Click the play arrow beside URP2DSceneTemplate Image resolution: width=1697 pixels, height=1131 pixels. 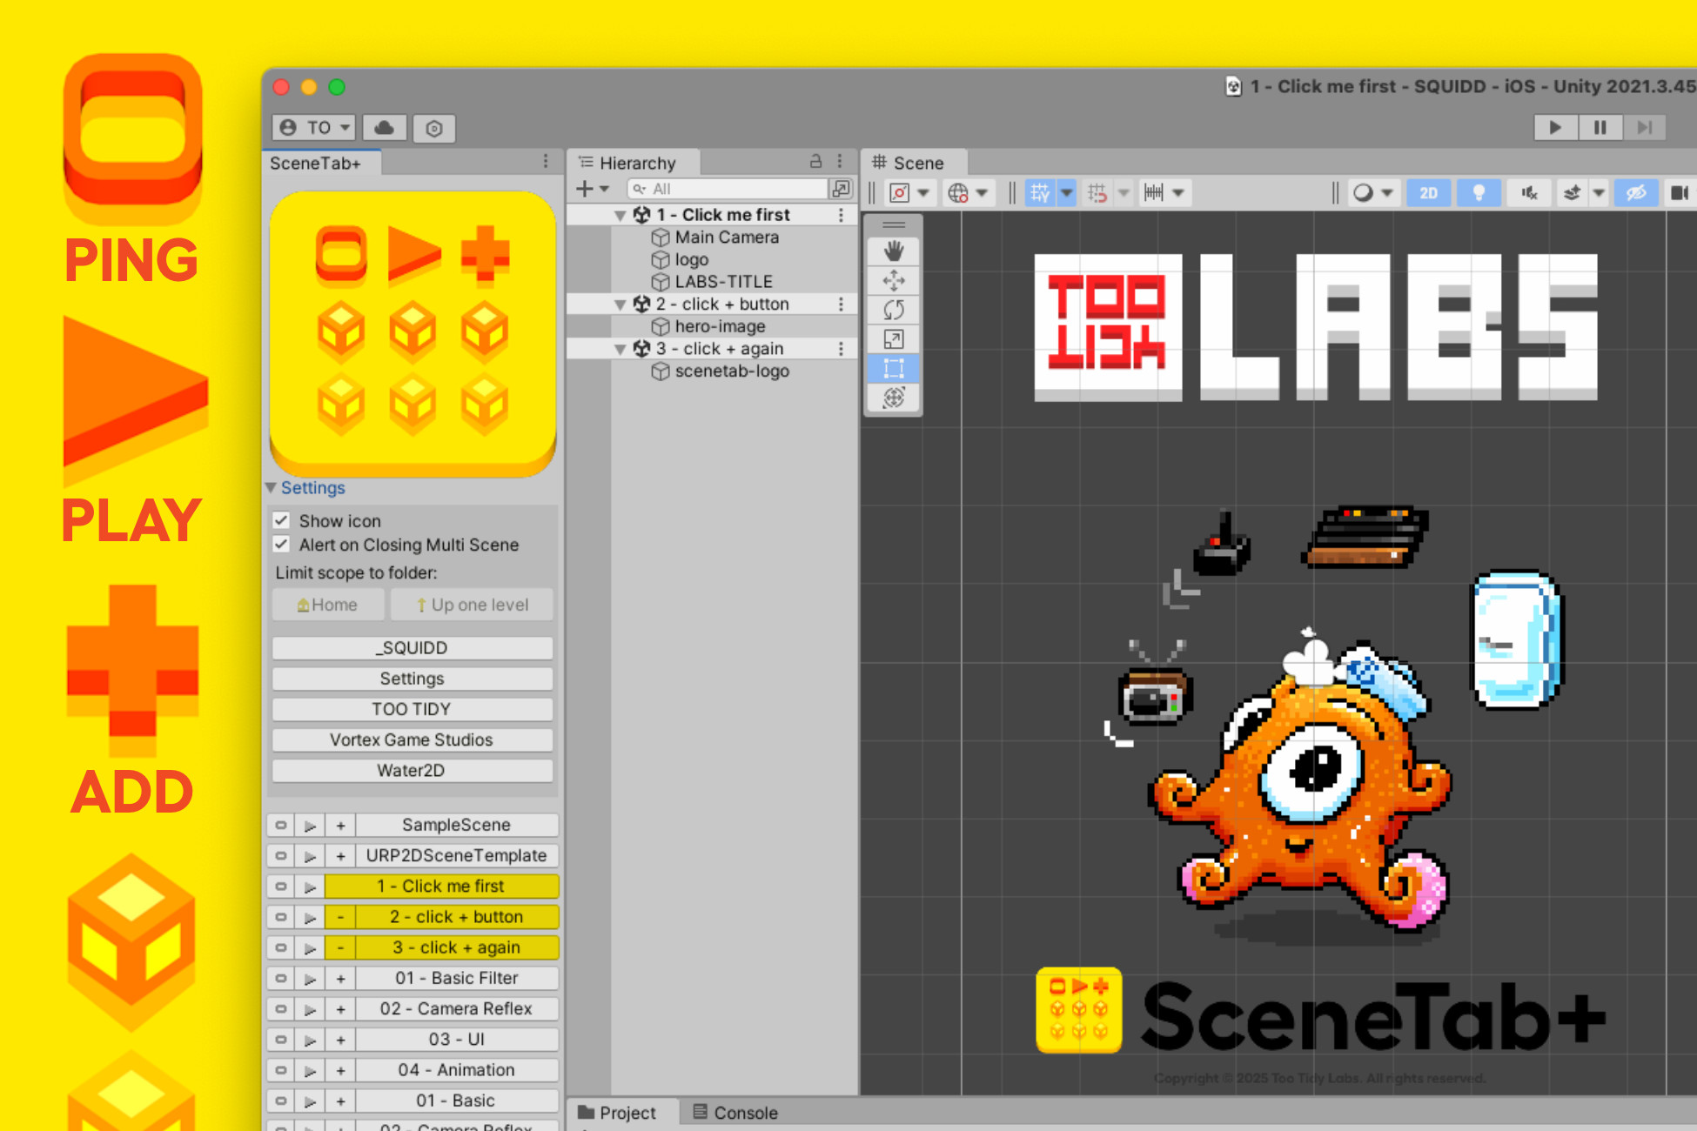coord(311,855)
